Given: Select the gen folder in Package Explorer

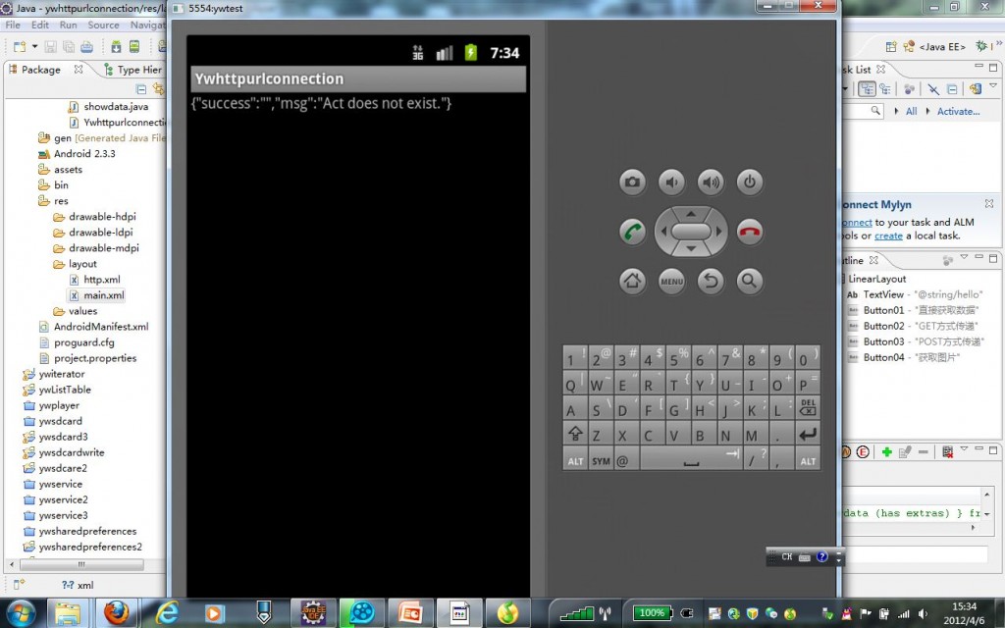Looking at the screenshot, I should (x=101, y=137).
